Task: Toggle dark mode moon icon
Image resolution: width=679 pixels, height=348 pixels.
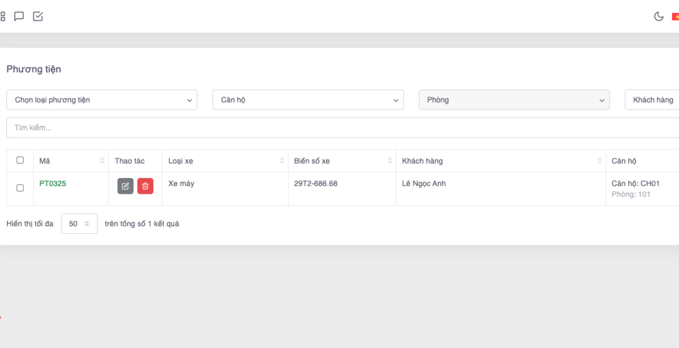Action: pos(659,16)
